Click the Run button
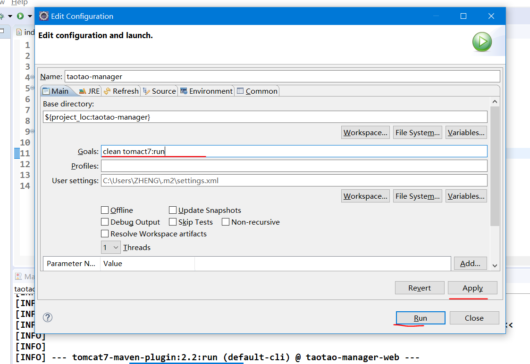The image size is (530, 364). click(421, 318)
